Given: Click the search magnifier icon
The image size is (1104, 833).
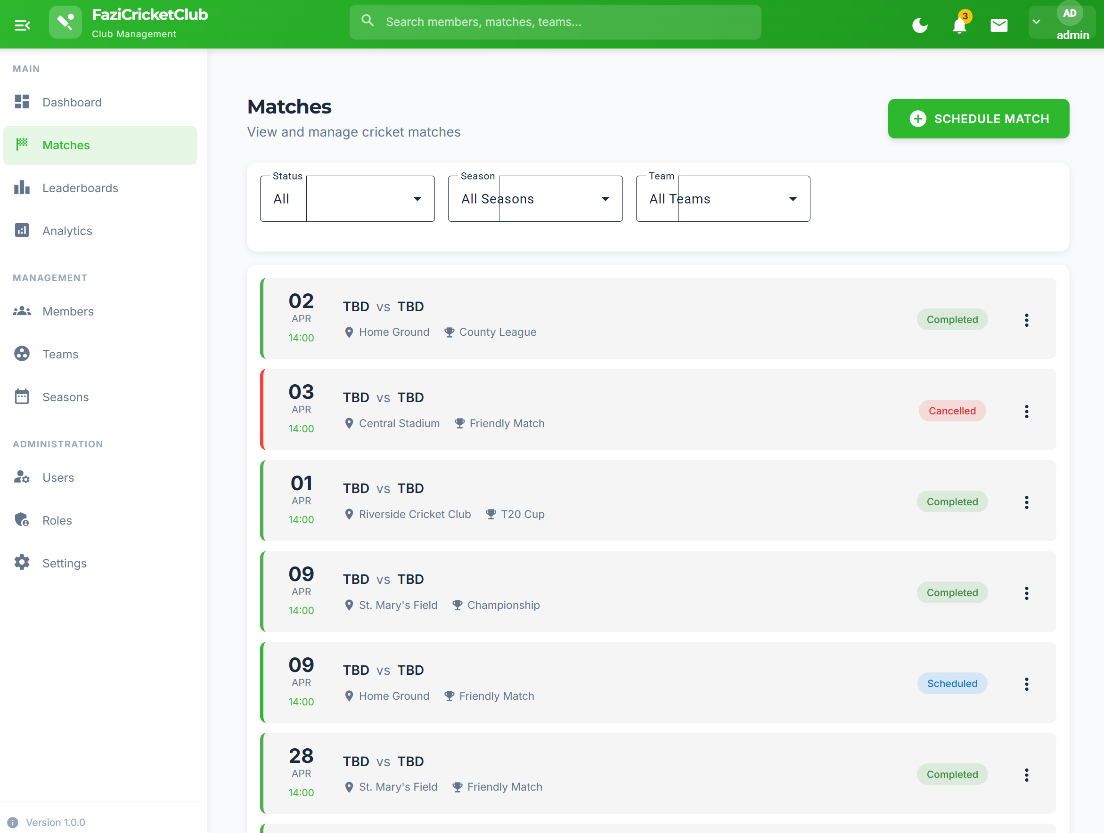Looking at the screenshot, I should pyautogui.click(x=368, y=21).
